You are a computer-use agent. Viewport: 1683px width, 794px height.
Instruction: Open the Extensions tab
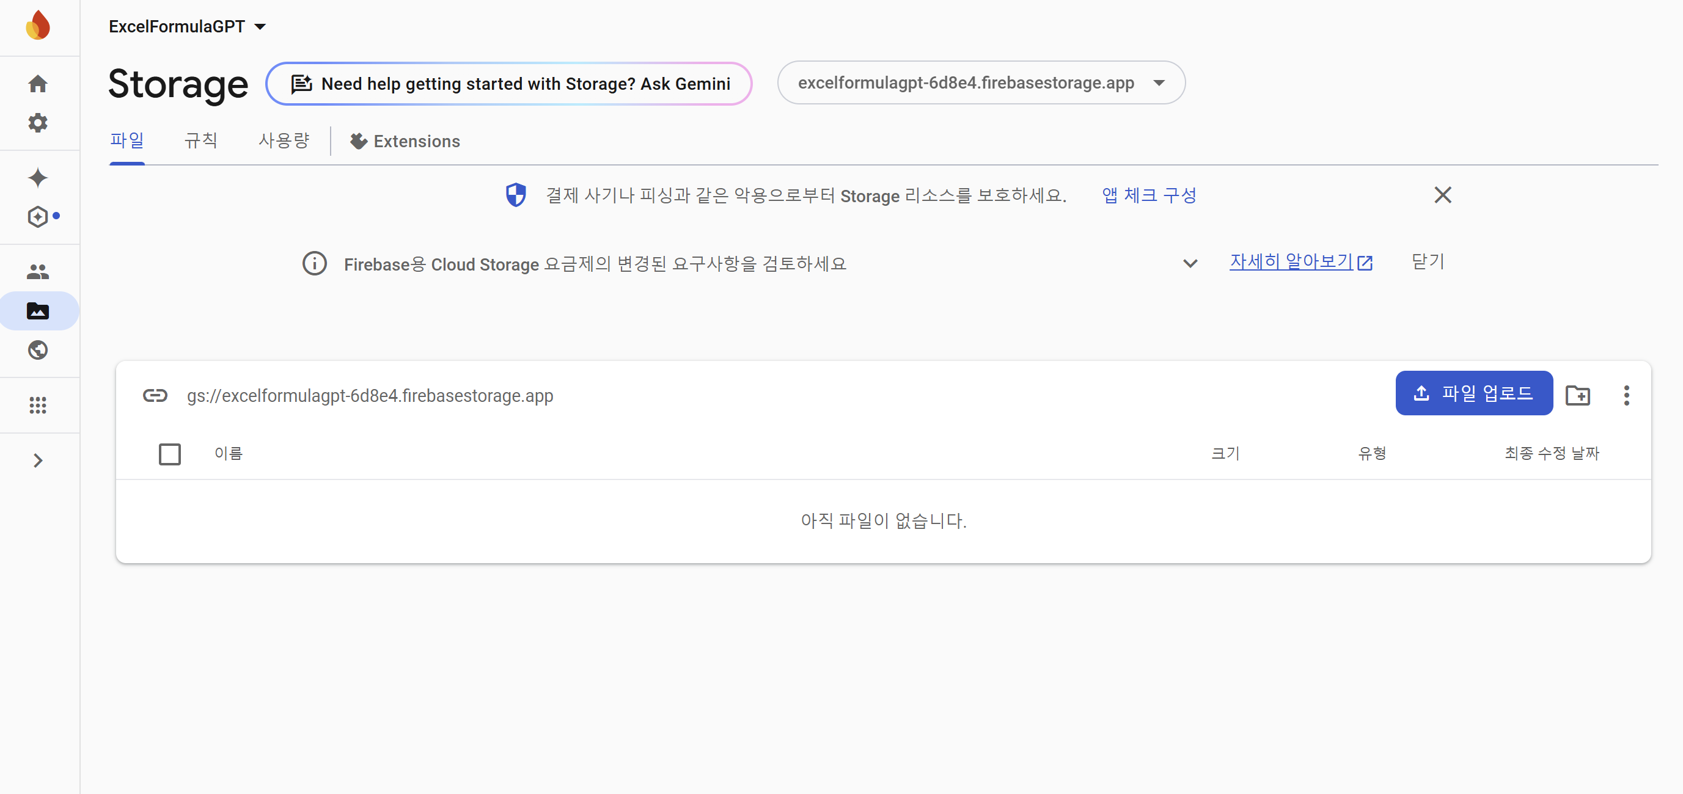click(x=405, y=141)
